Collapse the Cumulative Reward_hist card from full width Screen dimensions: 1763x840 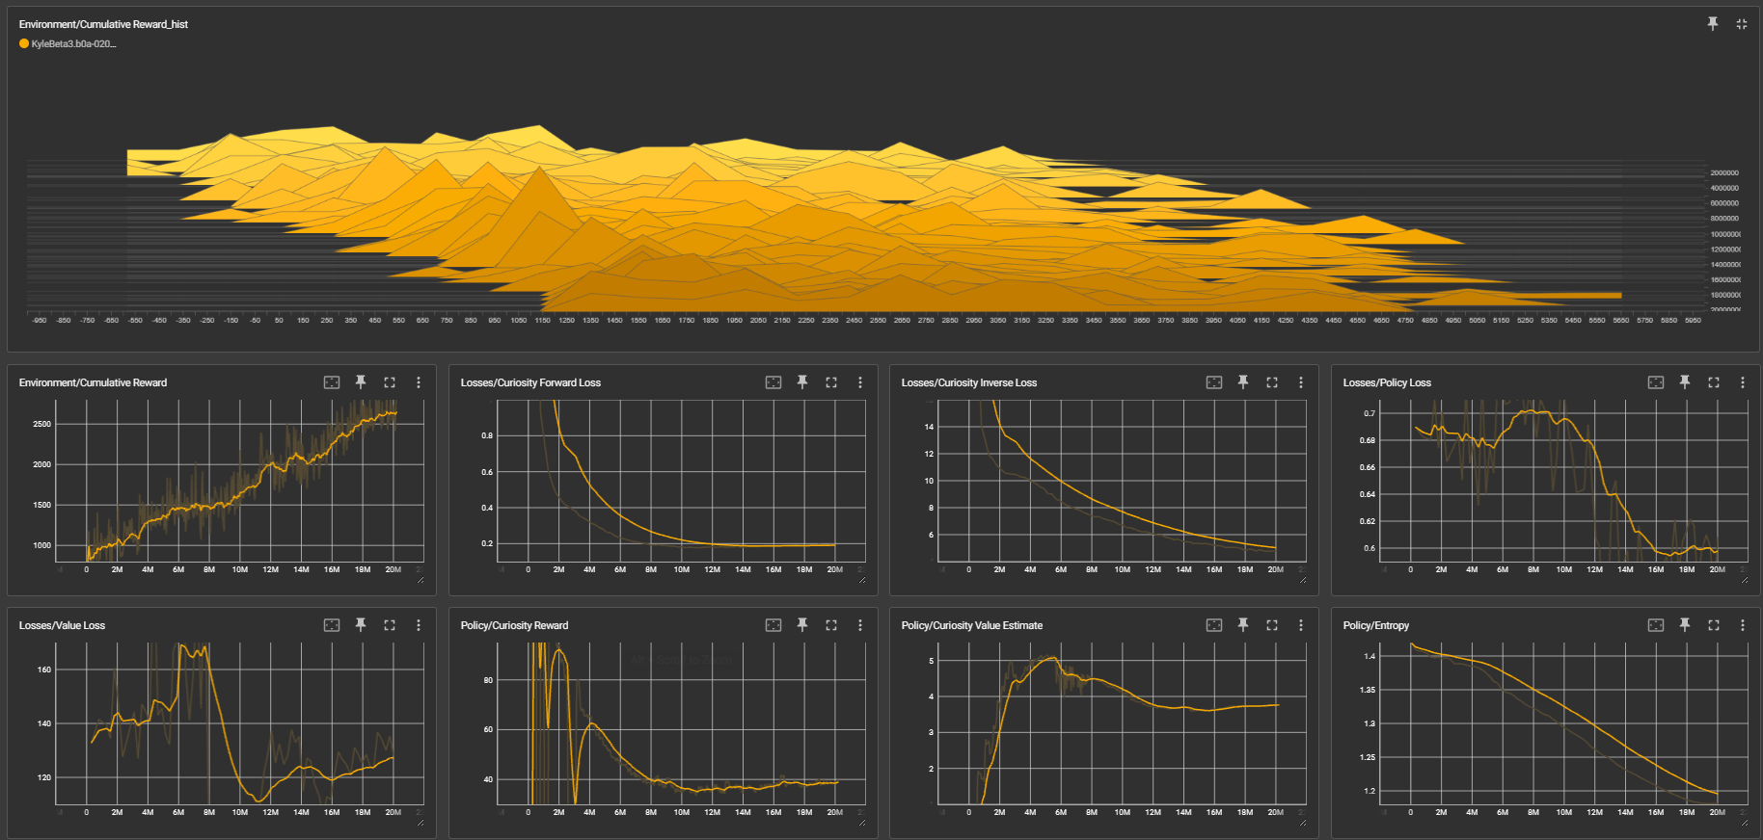point(1742,24)
